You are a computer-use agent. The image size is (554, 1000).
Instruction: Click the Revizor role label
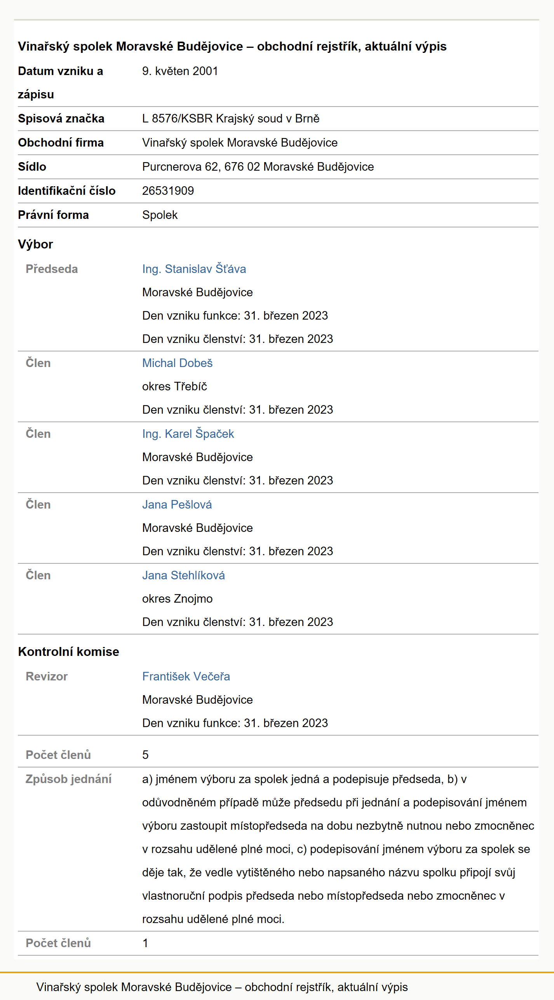coord(47,677)
